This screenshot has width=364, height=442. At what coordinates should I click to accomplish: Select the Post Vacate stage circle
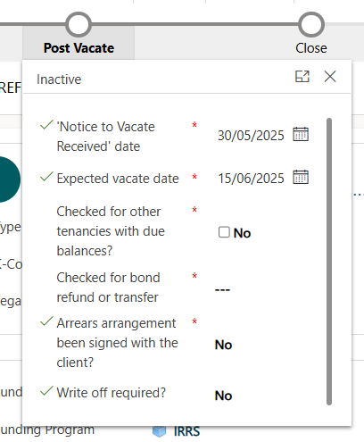coord(79,25)
